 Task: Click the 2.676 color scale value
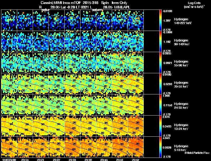(166, 117)
